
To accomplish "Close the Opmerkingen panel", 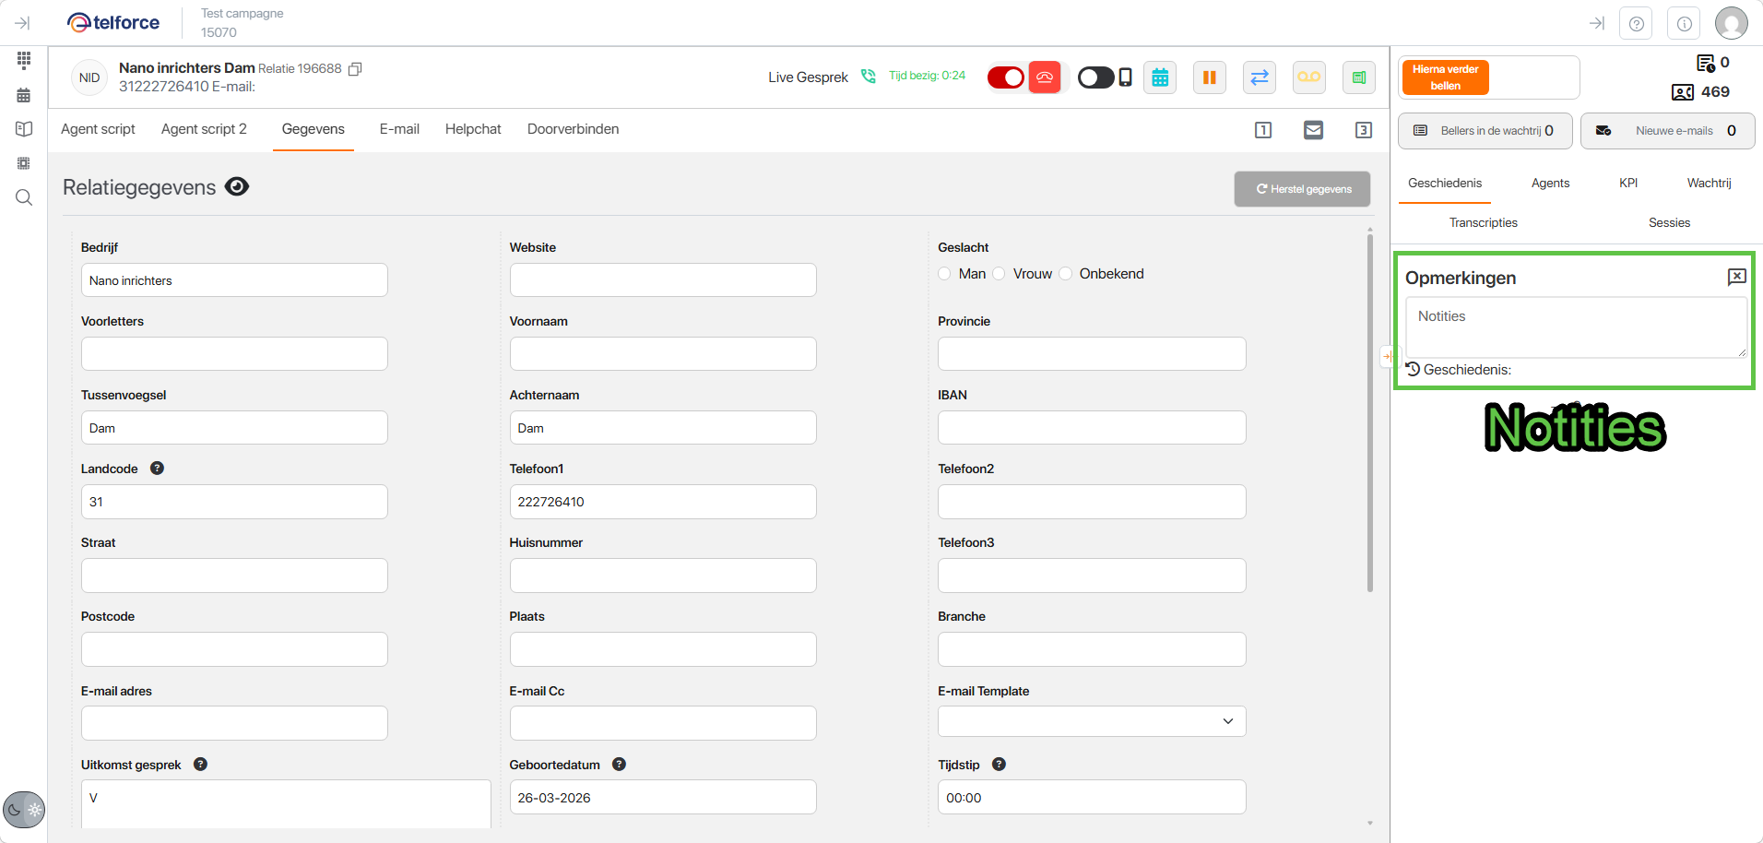I will [x=1736, y=277].
